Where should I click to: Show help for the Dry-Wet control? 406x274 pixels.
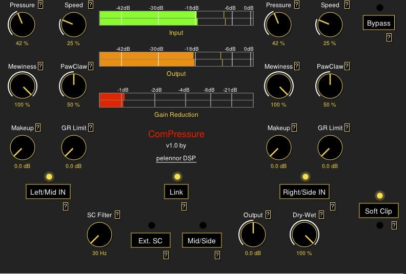[322, 215]
